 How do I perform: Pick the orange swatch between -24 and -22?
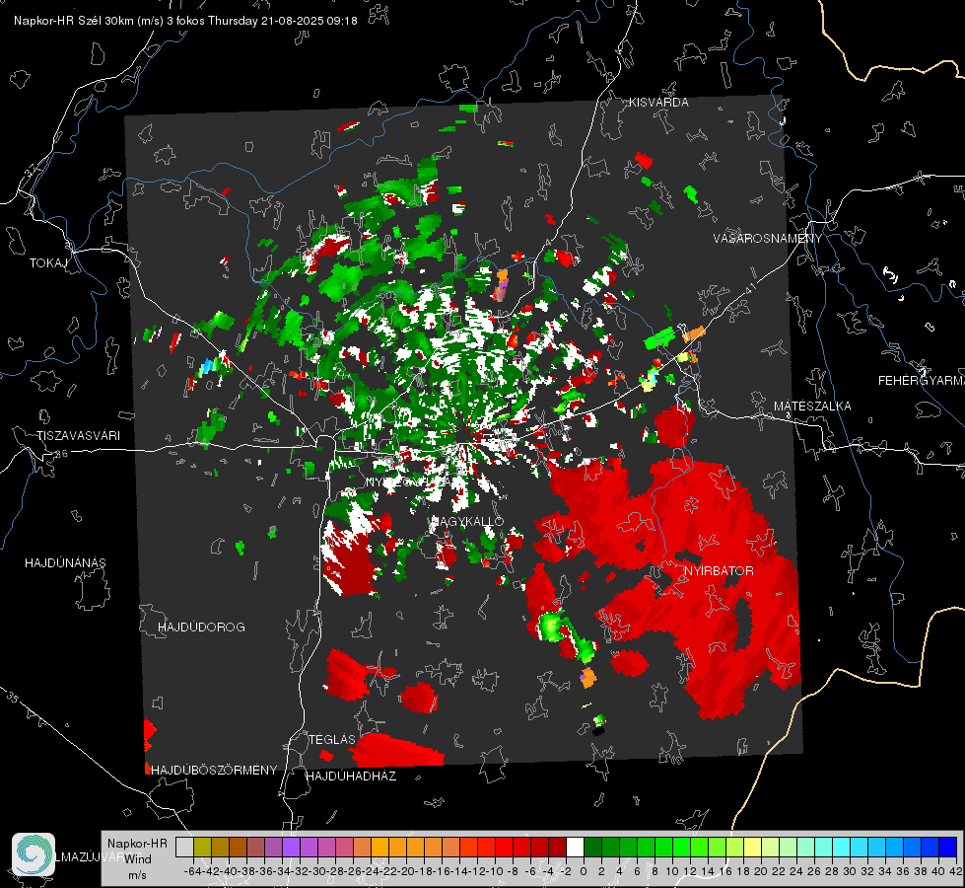[379, 847]
